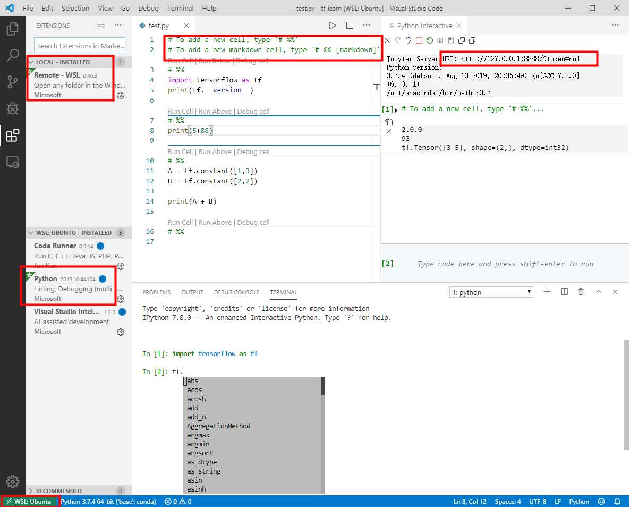Open the Source Control view

coord(12,82)
